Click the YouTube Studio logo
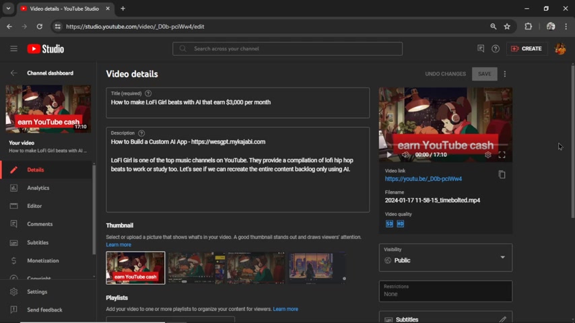 (46, 48)
